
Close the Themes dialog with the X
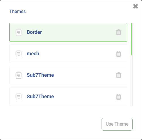[x=135, y=6]
